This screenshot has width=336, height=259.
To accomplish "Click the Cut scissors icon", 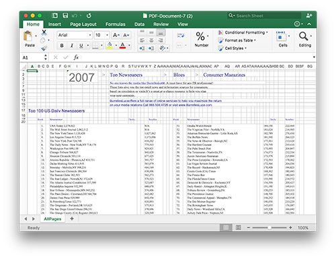I will (x=44, y=32).
